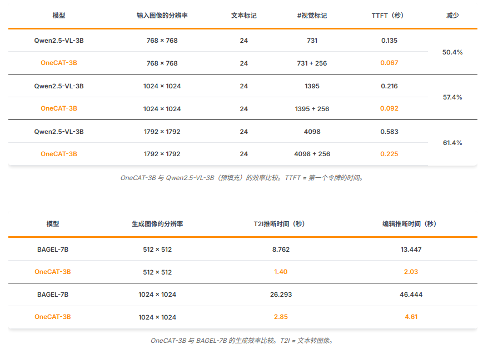Select the T2I time 26.293
This screenshot has height=349, width=478.
click(x=281, y=295)
